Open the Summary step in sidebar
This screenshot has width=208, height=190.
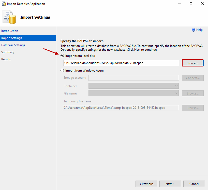[8, 52]
